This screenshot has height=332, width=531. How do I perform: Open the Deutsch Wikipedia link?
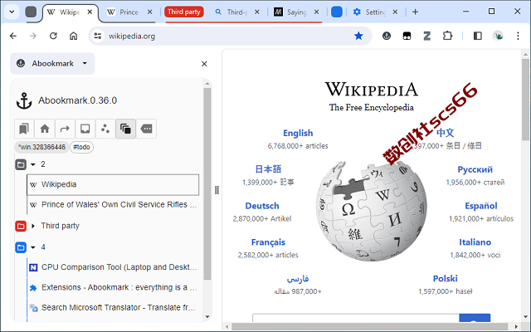(x=262, y=206)
